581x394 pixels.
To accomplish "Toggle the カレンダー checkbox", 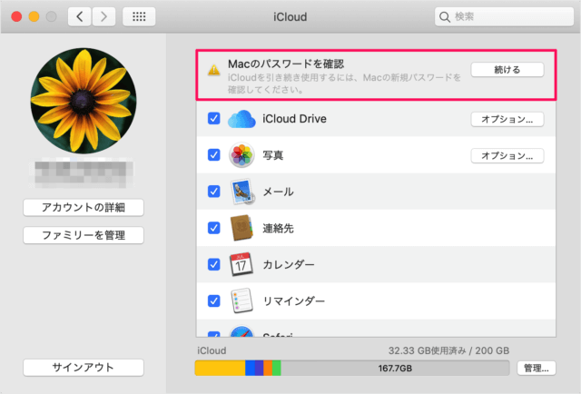I will tap(214, 264).
